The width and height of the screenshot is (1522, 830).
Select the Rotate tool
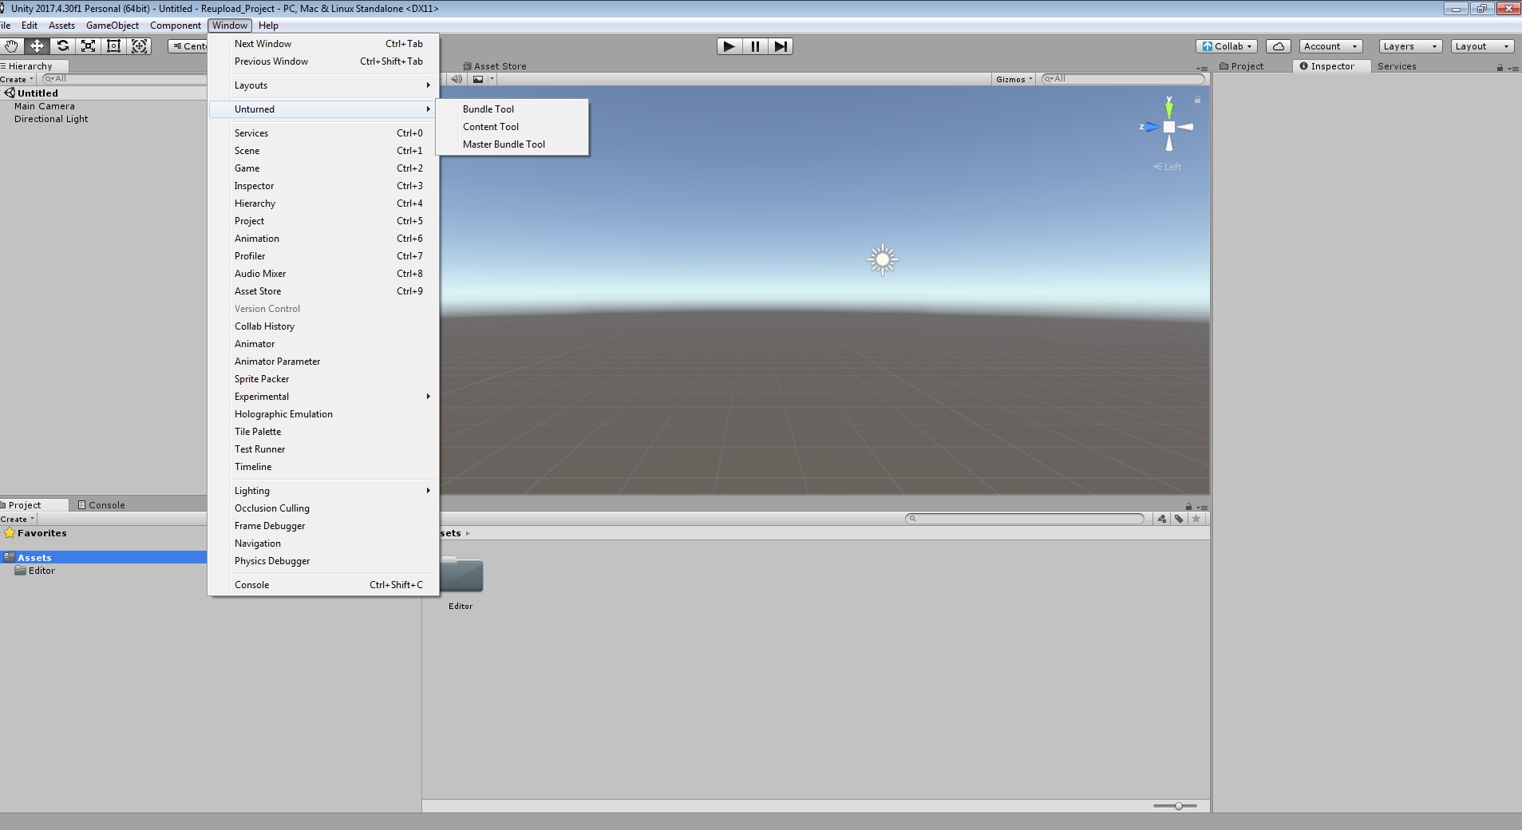63,46
